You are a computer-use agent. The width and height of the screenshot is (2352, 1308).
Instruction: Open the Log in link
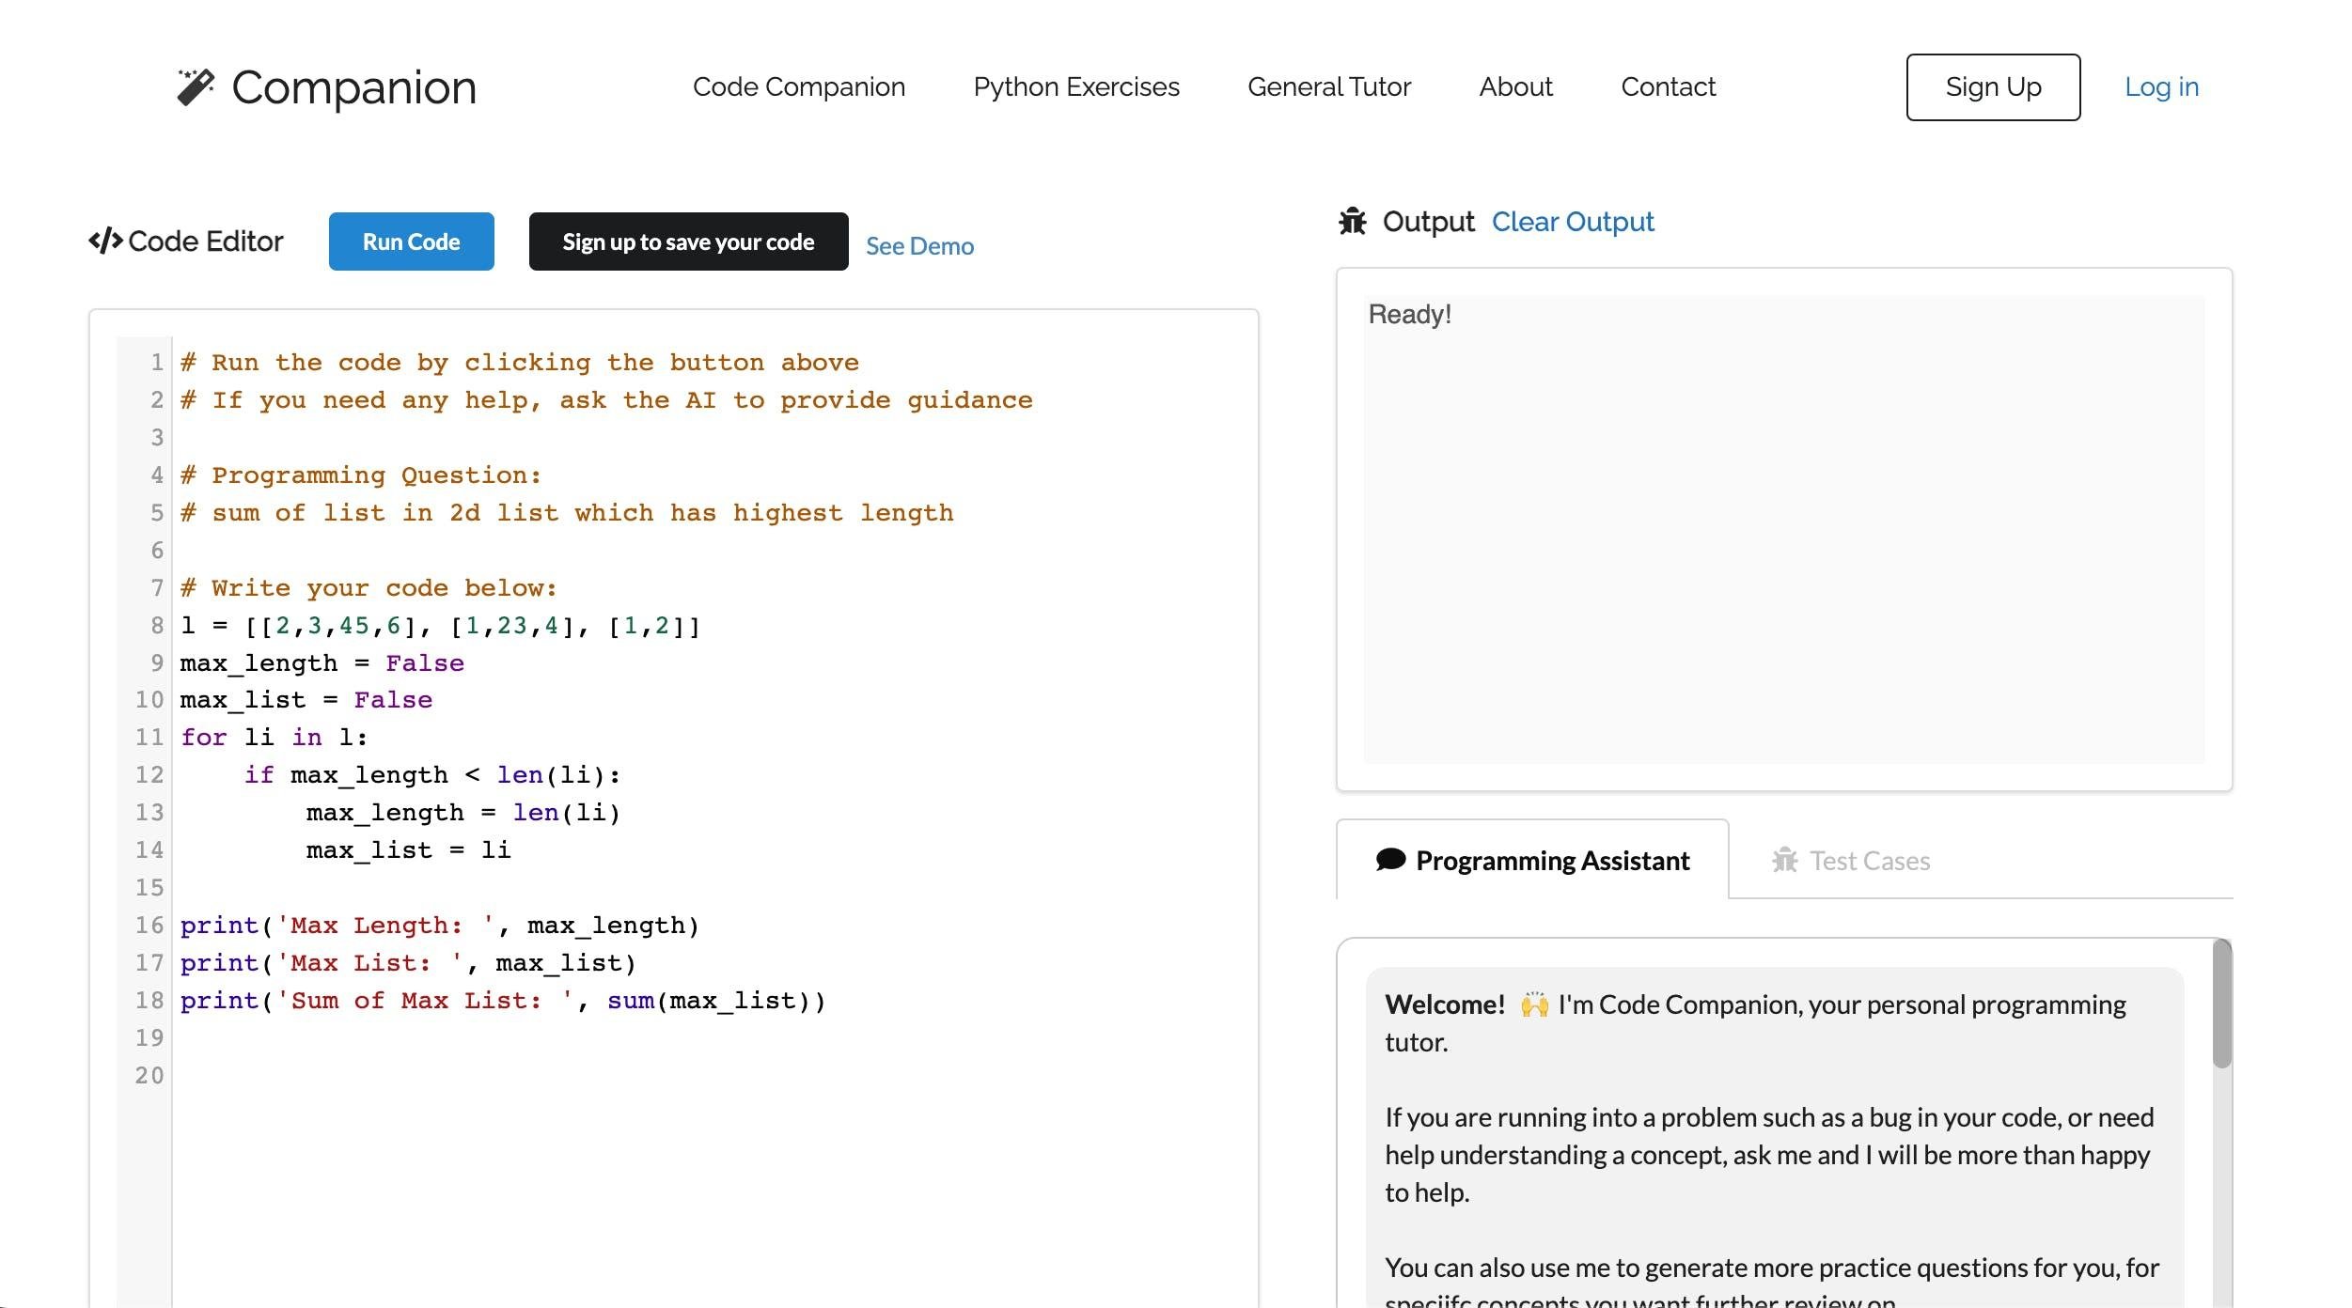(2161, 87)
